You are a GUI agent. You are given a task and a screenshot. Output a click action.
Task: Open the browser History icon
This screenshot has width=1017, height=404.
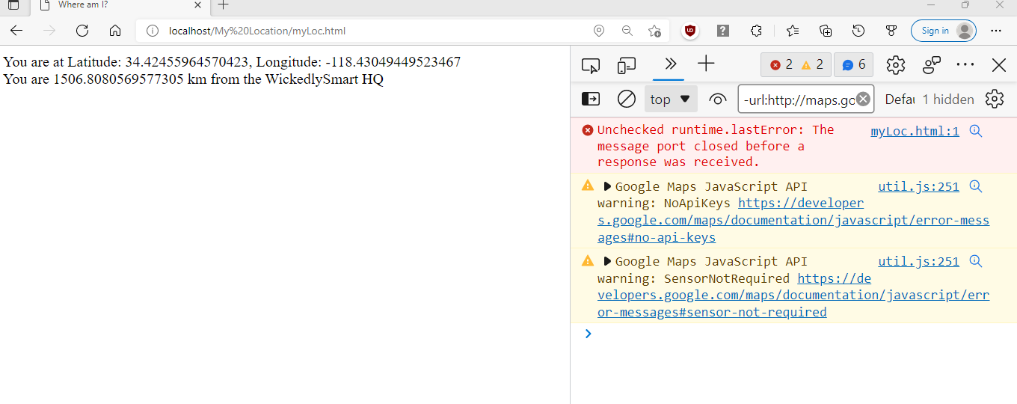point(858,31)
